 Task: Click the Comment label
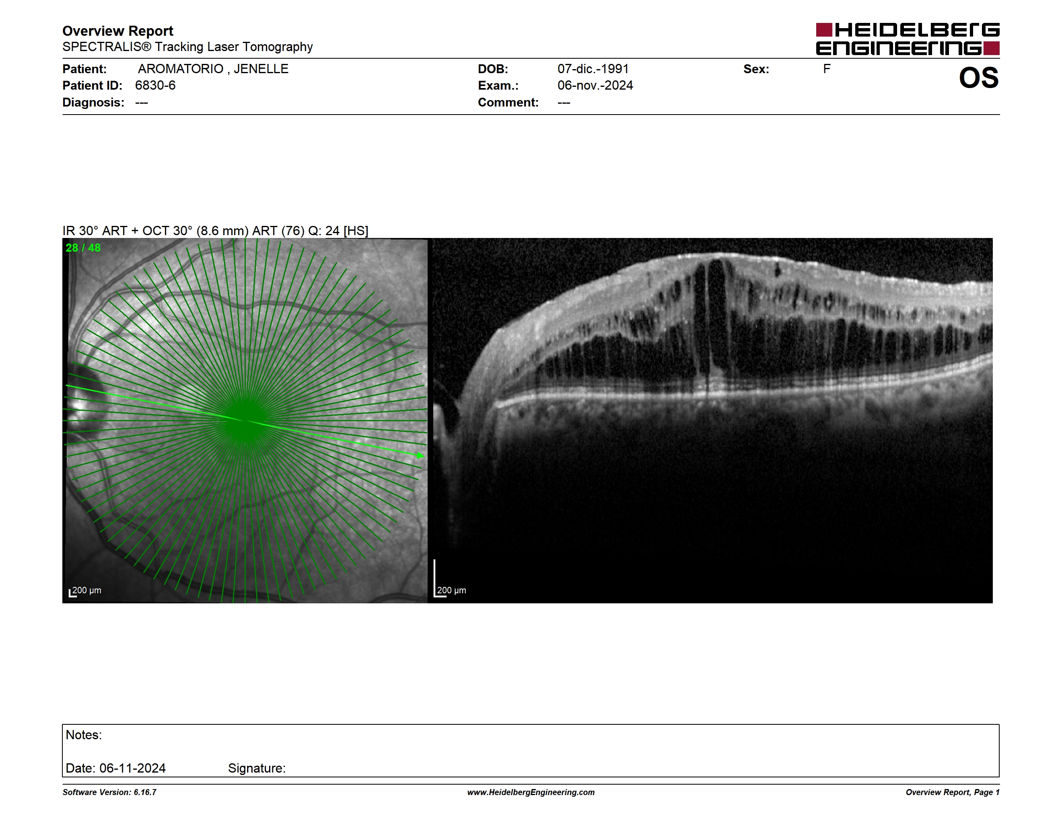tap(508, 102)
